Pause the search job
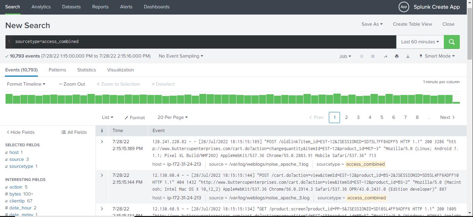The height and width of the screenshot is (217, 473). click(x=362, y=56)
